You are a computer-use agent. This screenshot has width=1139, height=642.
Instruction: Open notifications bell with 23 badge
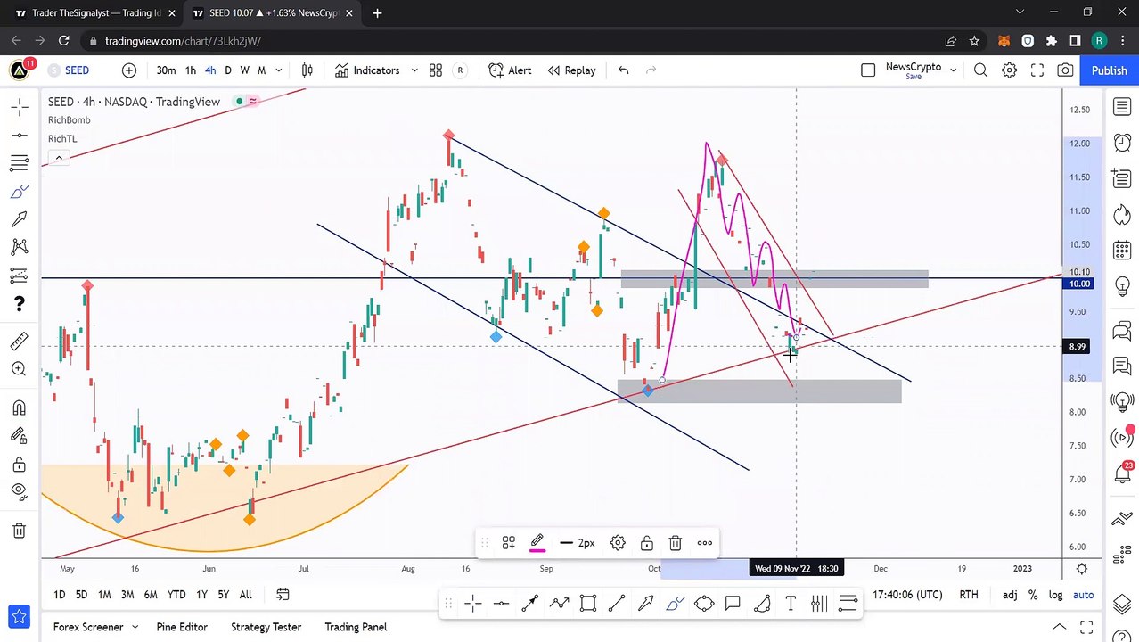1122,473
